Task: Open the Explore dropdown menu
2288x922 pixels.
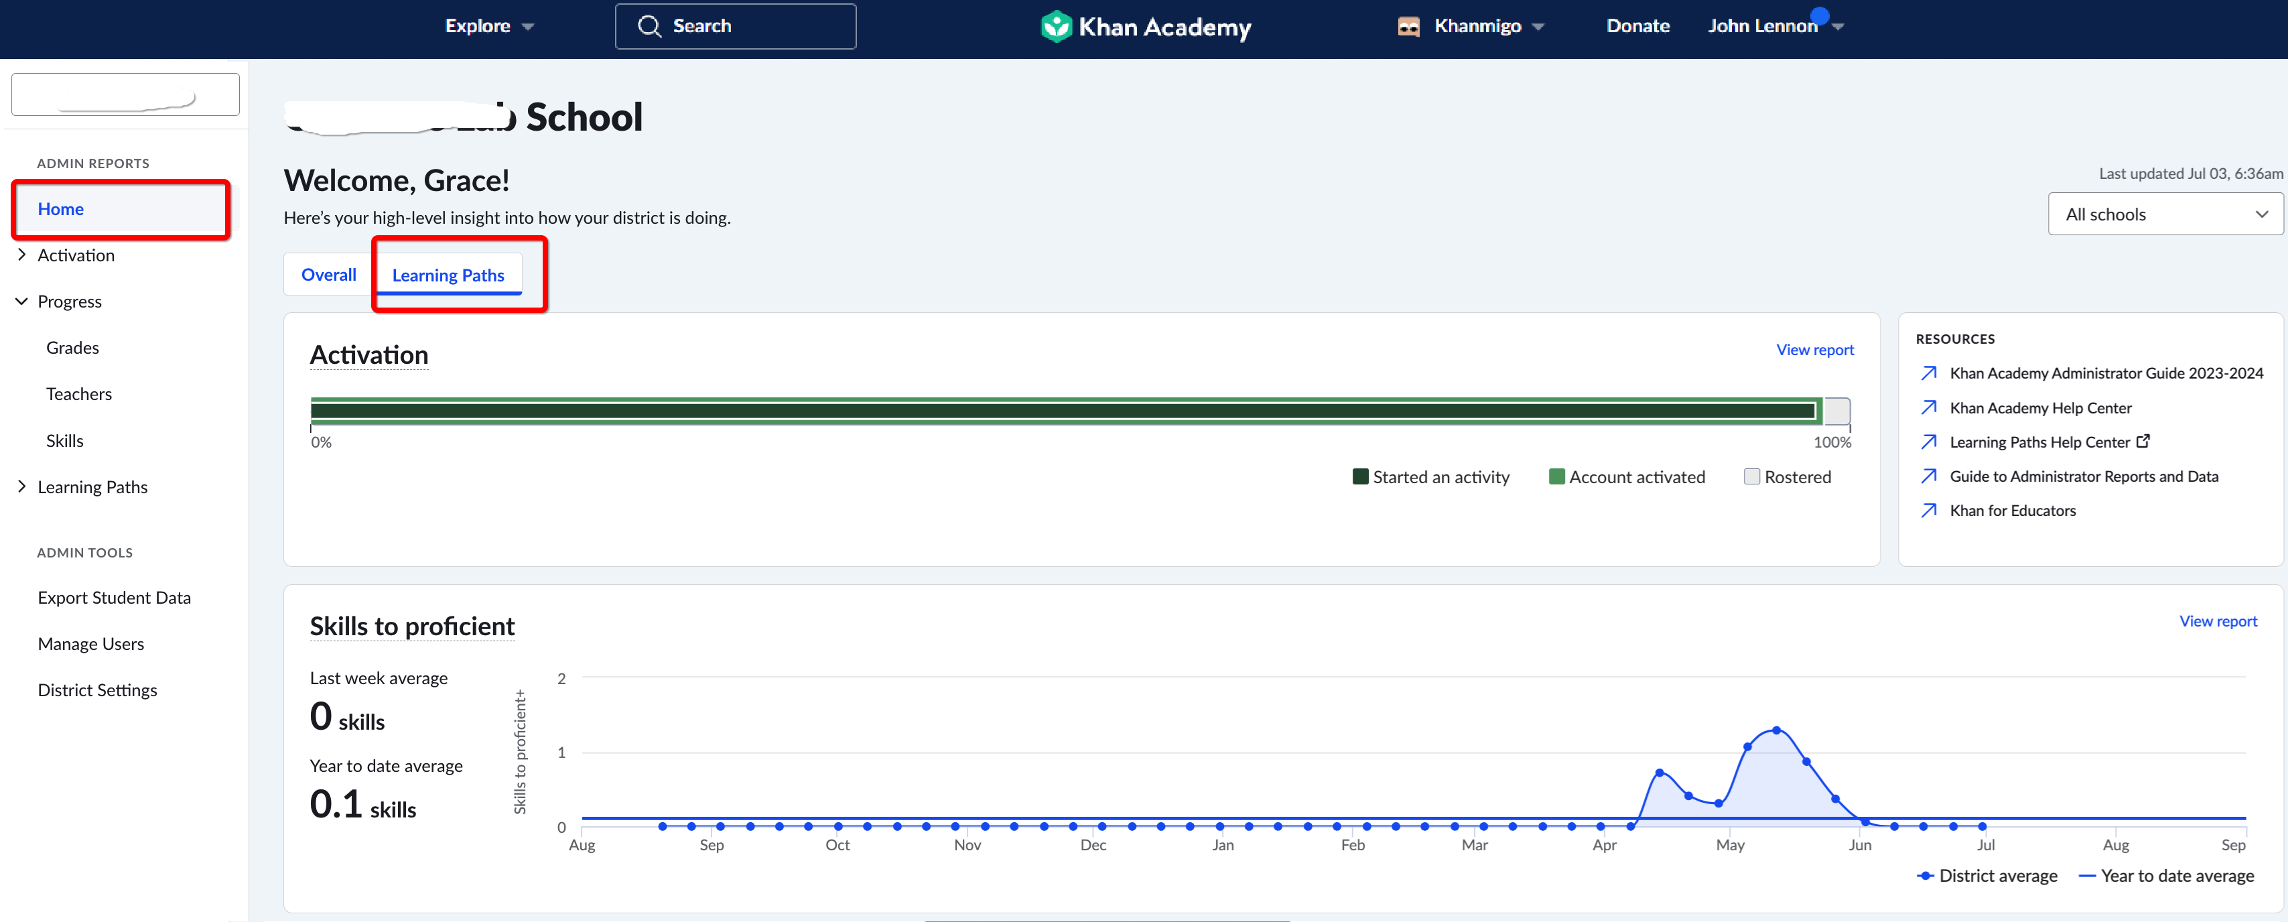Action: point(489,27)
